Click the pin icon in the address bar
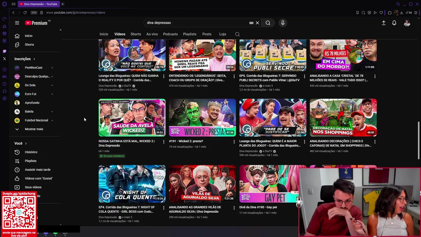 358,13
